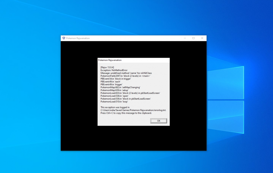This screenshot has width=273, height=173.
Task: Close the Pokemon Rejuvenation game window
Action: click(202, 38)
